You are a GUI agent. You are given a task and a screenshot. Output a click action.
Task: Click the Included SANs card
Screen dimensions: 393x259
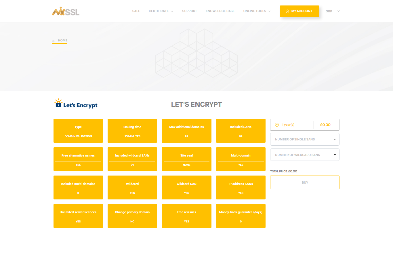241,131
